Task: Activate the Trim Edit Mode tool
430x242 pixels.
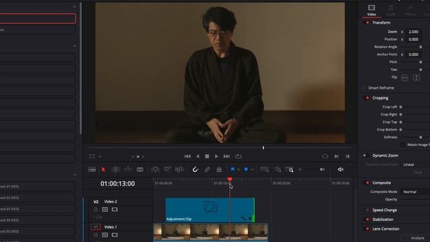Action: coord(116,169)
